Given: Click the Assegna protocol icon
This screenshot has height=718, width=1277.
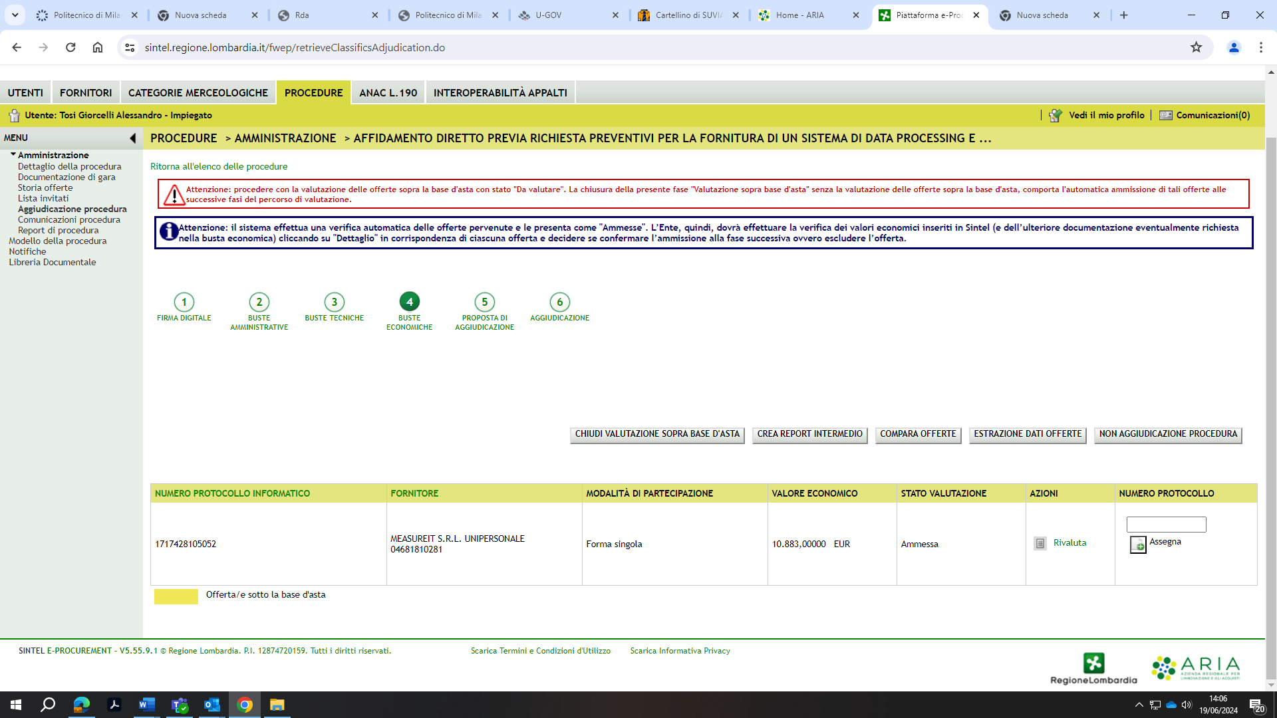Looking at the screenshot, I should 1138,545.
